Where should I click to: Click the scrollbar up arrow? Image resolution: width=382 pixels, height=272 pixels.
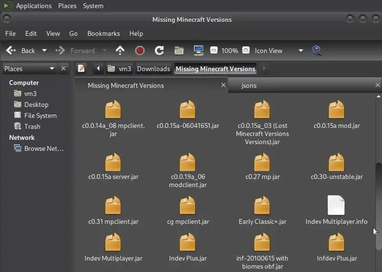pyautogui.click(x=379, y=97)
